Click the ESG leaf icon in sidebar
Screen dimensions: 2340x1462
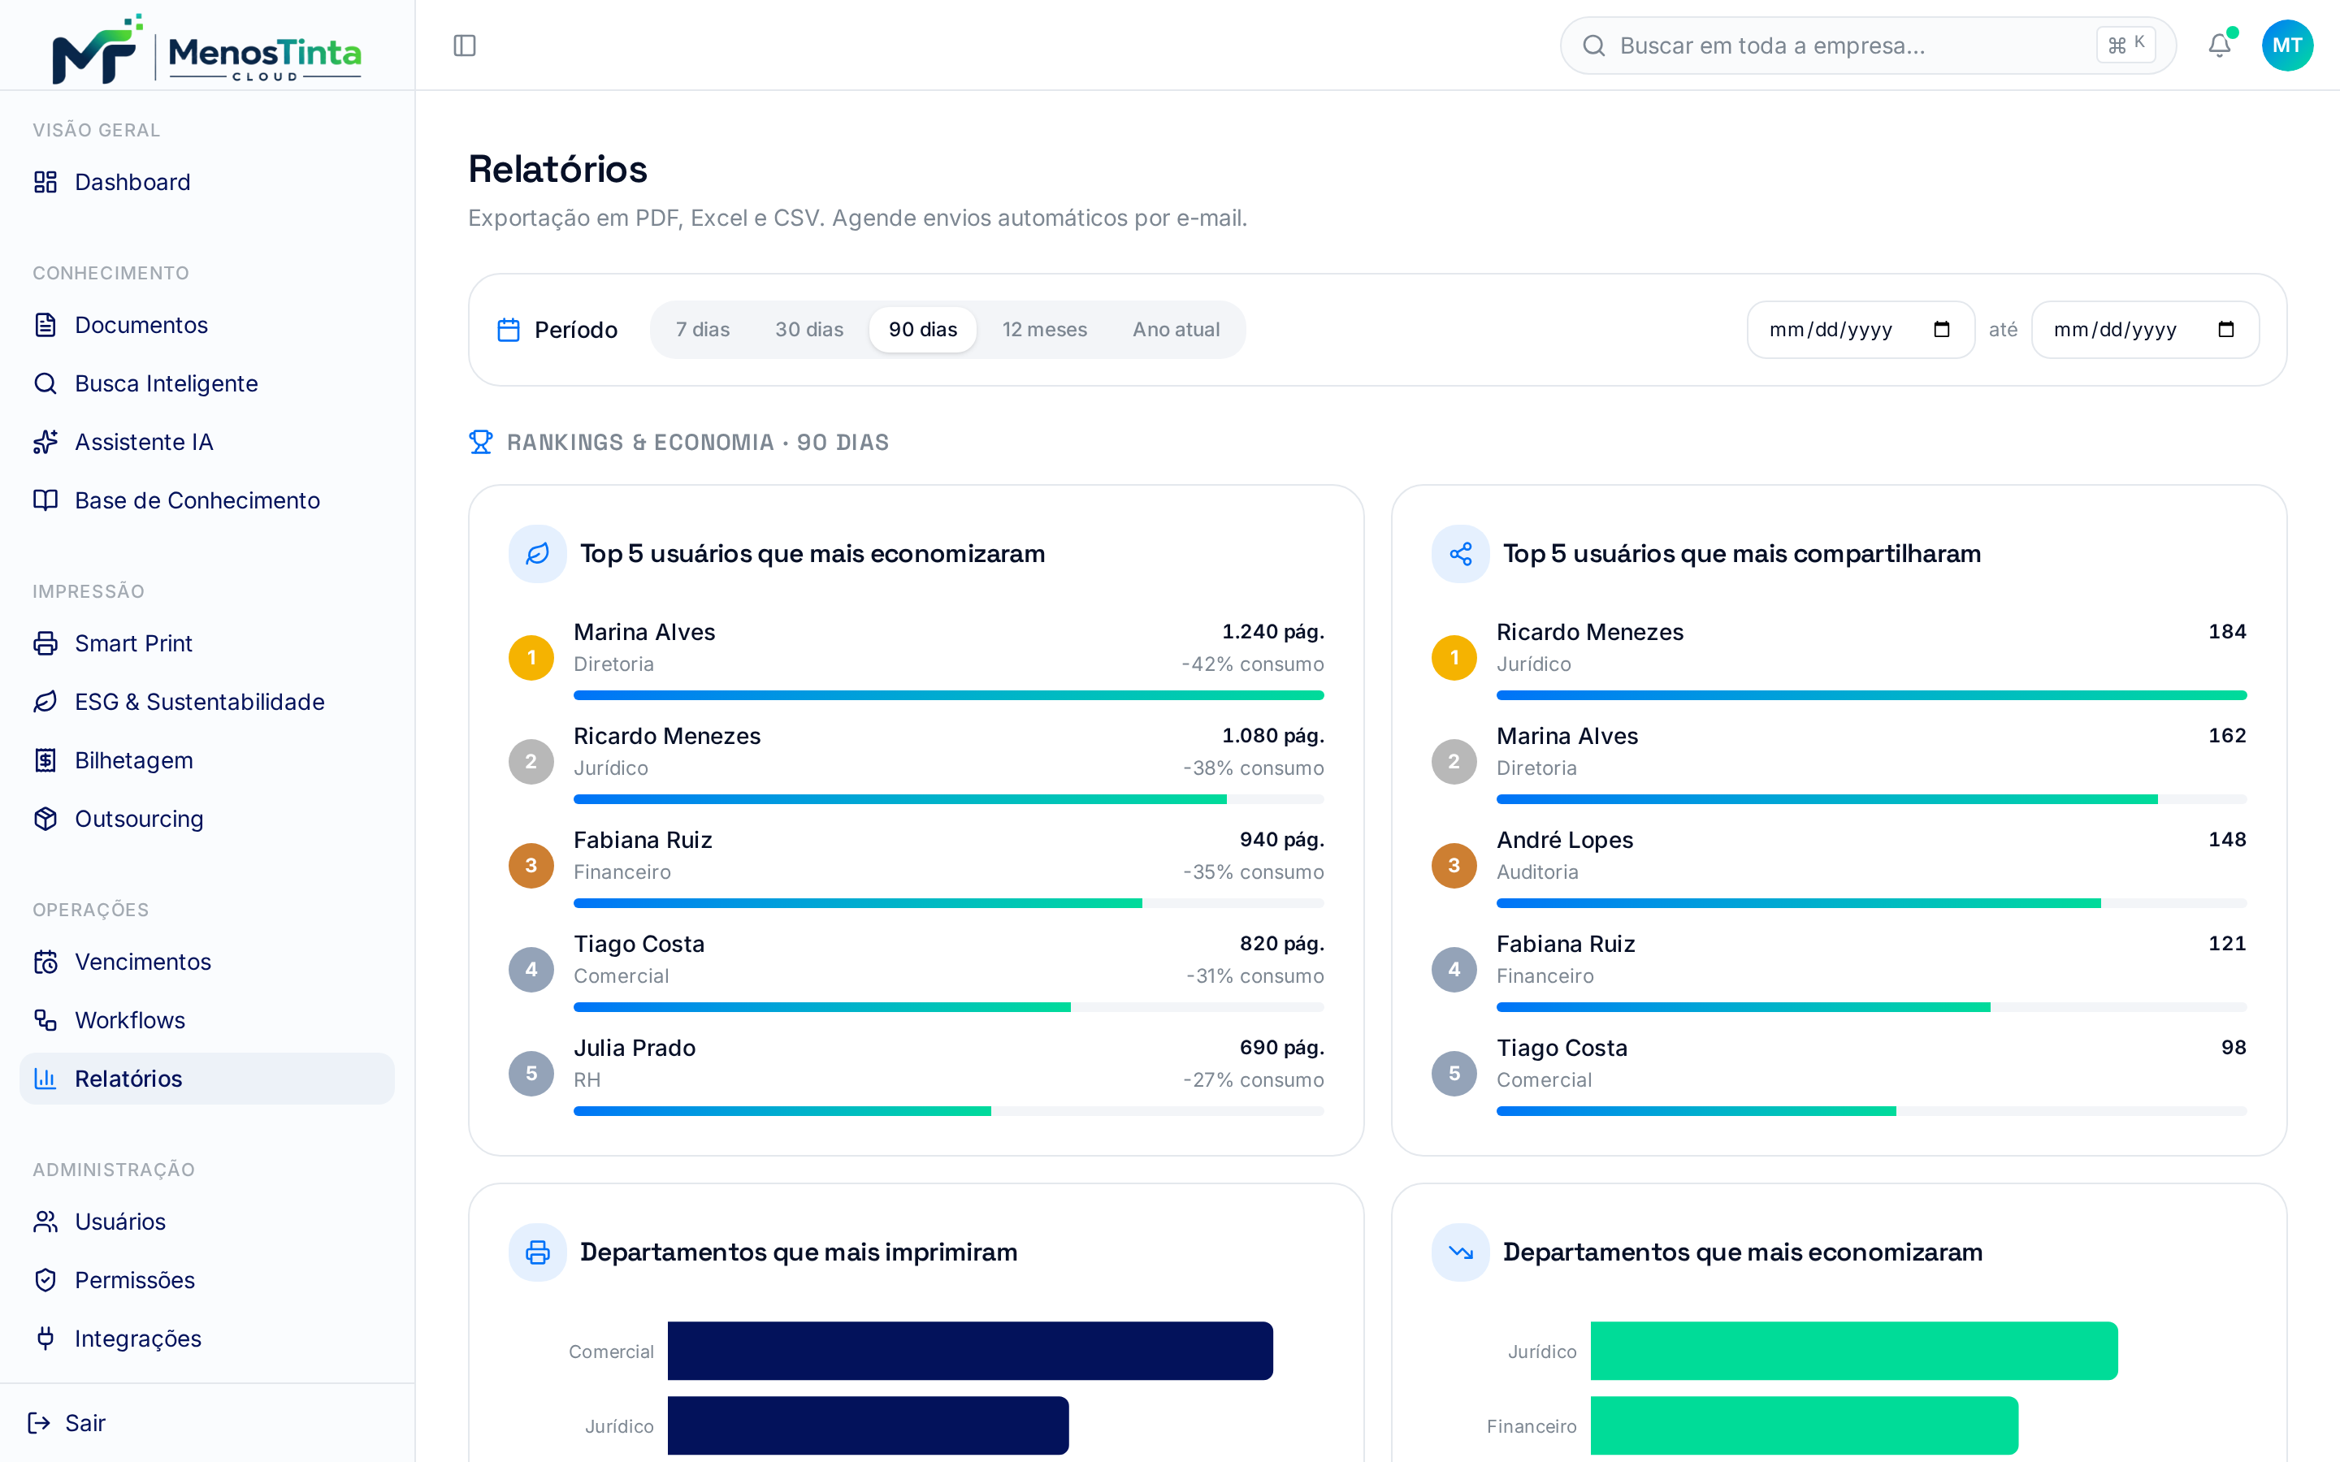coord(45,702)
